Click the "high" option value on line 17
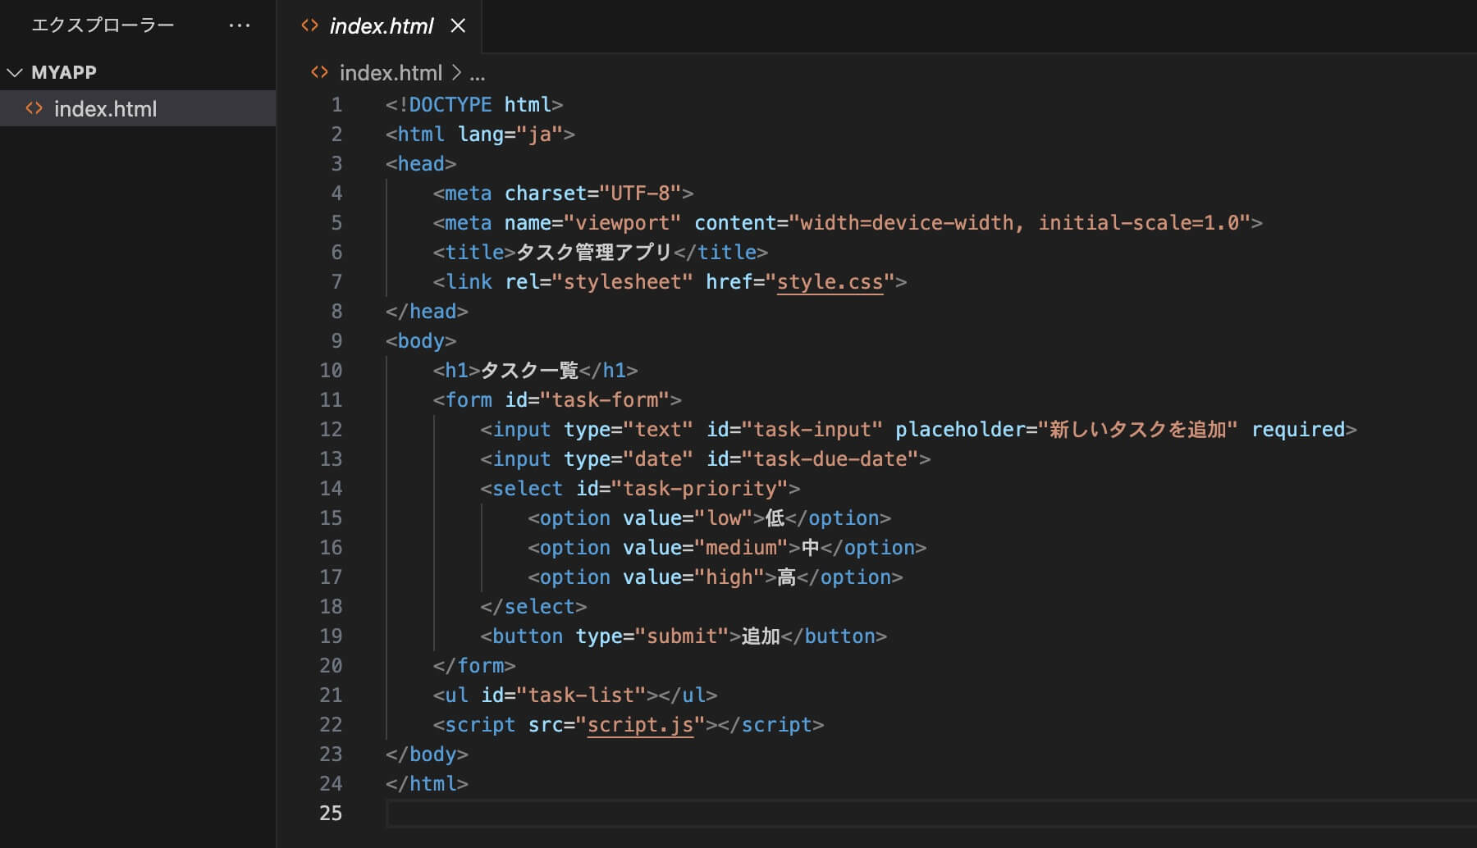This screenshot has width=1477, height=848. [x=729, y=577]
